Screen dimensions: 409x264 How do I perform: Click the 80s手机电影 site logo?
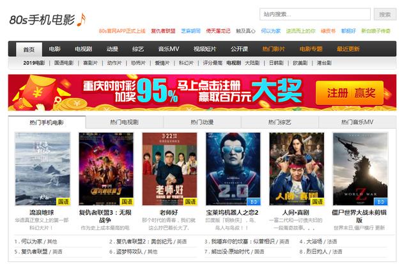pyautogui.click(x=42, y=20)
